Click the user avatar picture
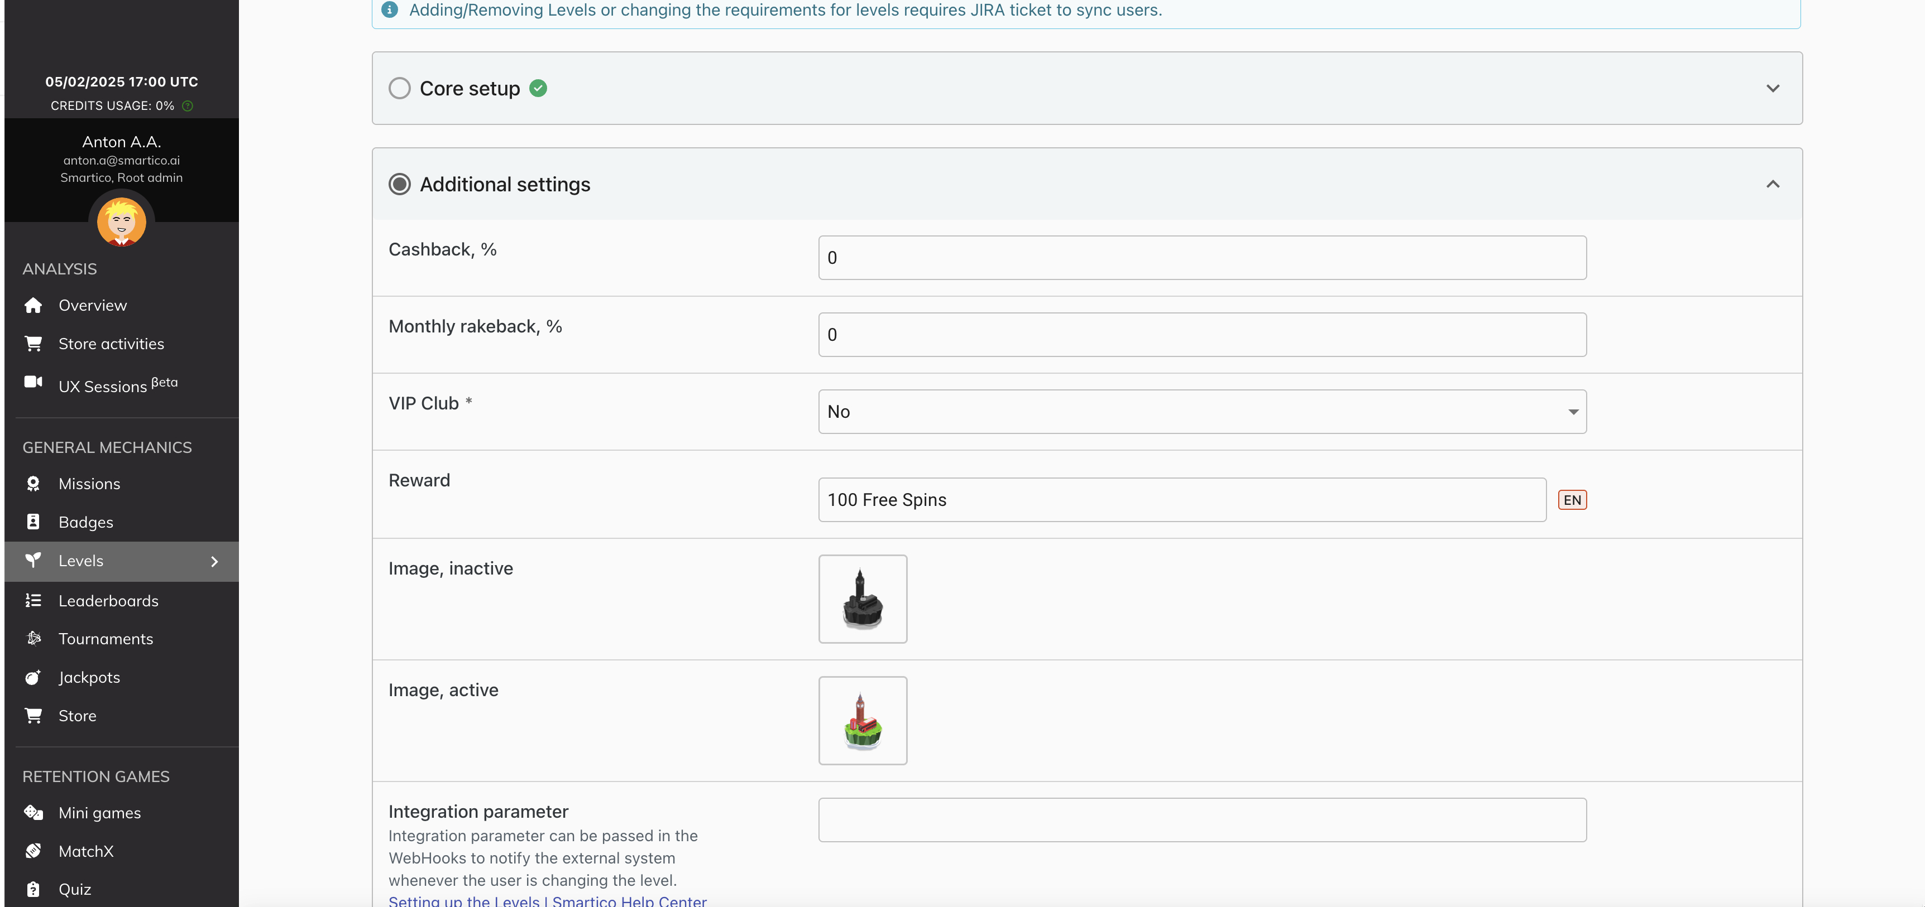The height and width of the screenshot is (907, 1925). click(121, 223)
